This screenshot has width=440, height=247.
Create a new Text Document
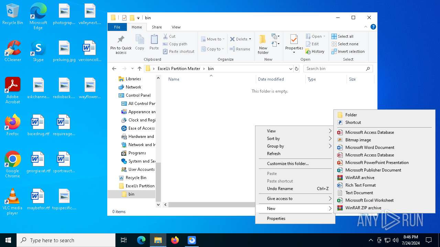(384, 193)
